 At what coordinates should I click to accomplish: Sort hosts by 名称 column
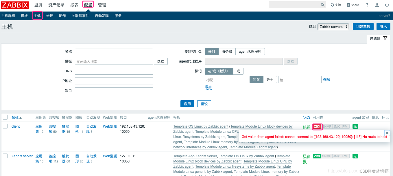coord(16,118)
